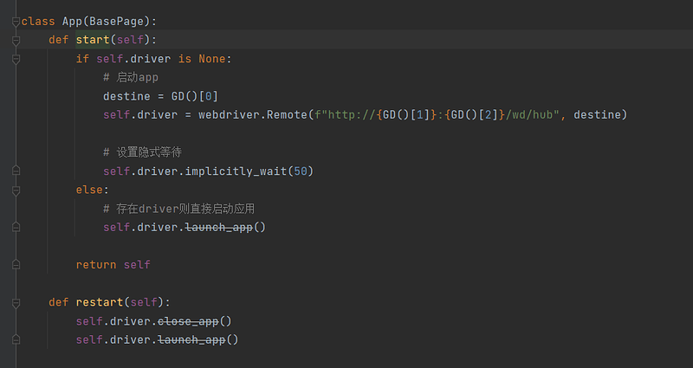Click the implicitly_wait method call
The width and height of the screenshot is (693, 368).
233,171
